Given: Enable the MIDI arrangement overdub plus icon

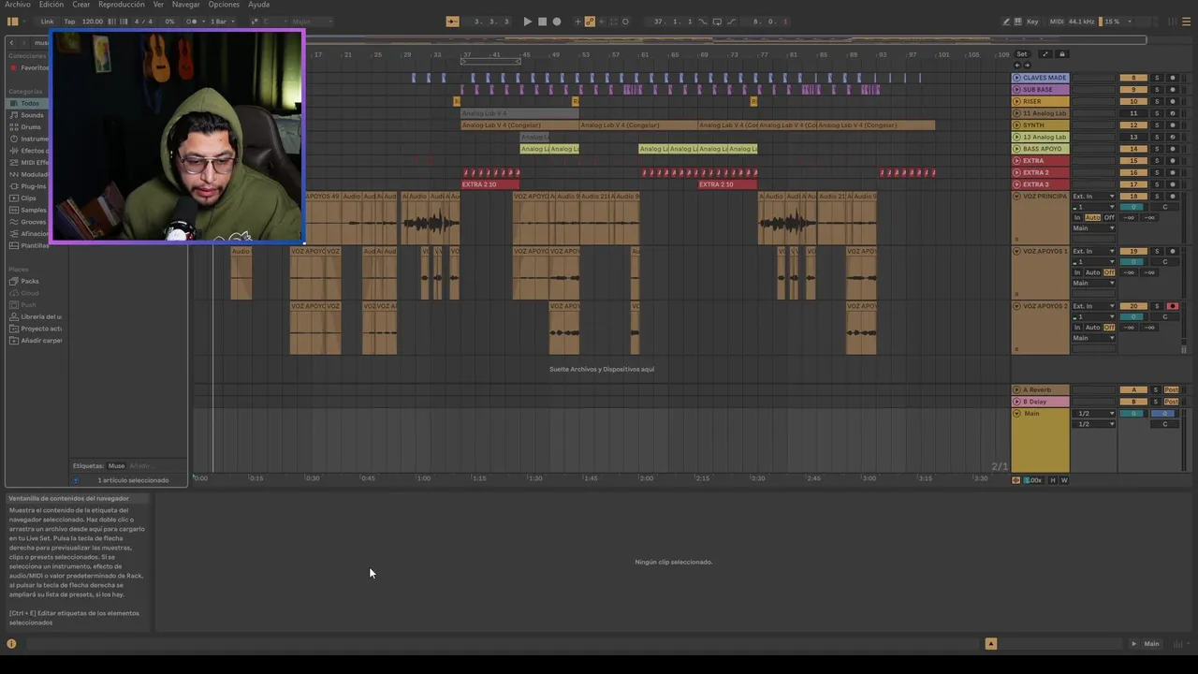Looking at the screenshot, I should coord(577,22).
